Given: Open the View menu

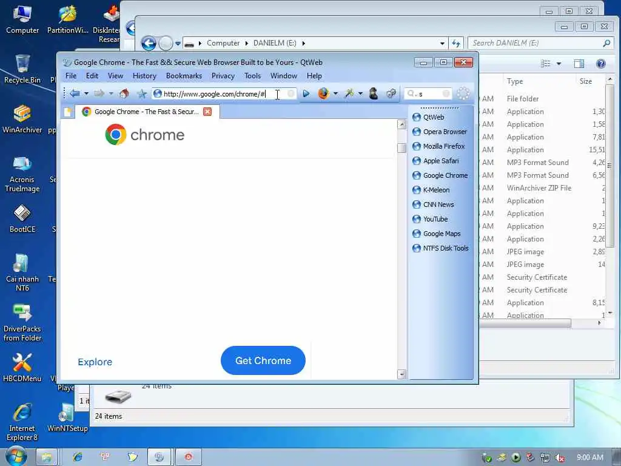Looking at the screenshot, I should click(115, 76).
